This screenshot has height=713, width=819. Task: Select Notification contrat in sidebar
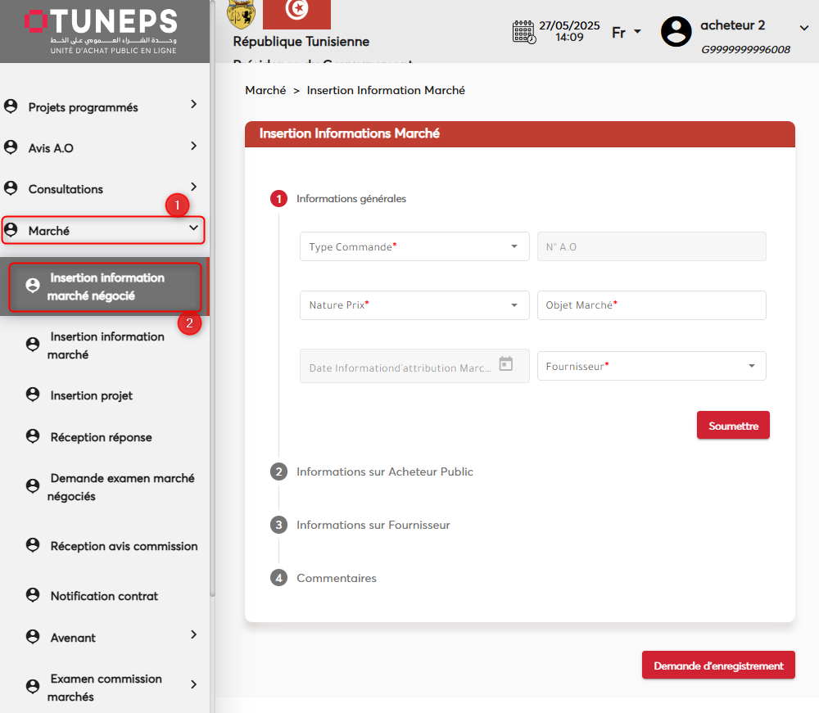pyautogui.click(x=104, y=596)
